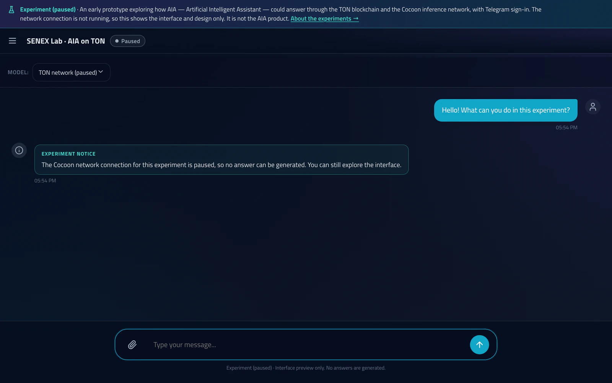Viewport: 612px width, 383px height.
Task: Click the EXPERIMENT NOTICE heading
Action: (68, 154)
